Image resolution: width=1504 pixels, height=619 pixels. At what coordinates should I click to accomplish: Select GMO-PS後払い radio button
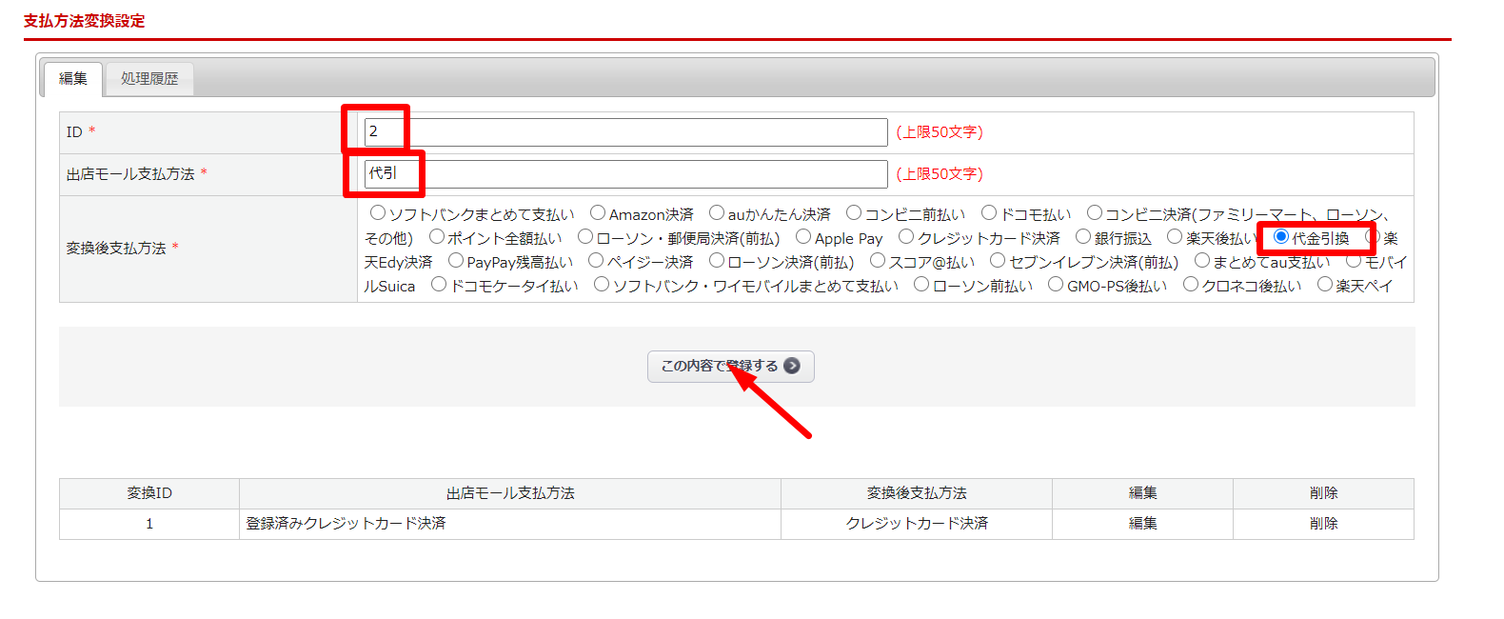tap(1056, 284)
